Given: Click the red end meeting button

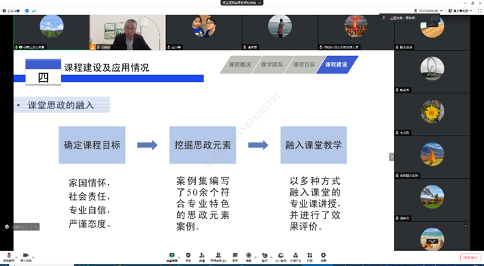Looking at the screenshot, I should (x=470, y=257).
